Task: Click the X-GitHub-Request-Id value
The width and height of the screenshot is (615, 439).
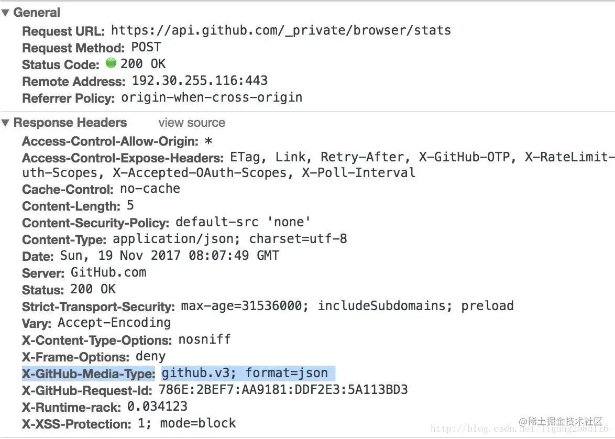Action: tap(280, 390)
